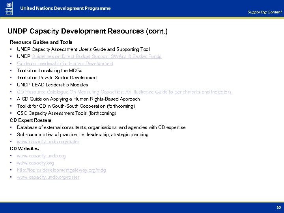Open Guidelines on Direct Budget Support link

coord(97,56)
